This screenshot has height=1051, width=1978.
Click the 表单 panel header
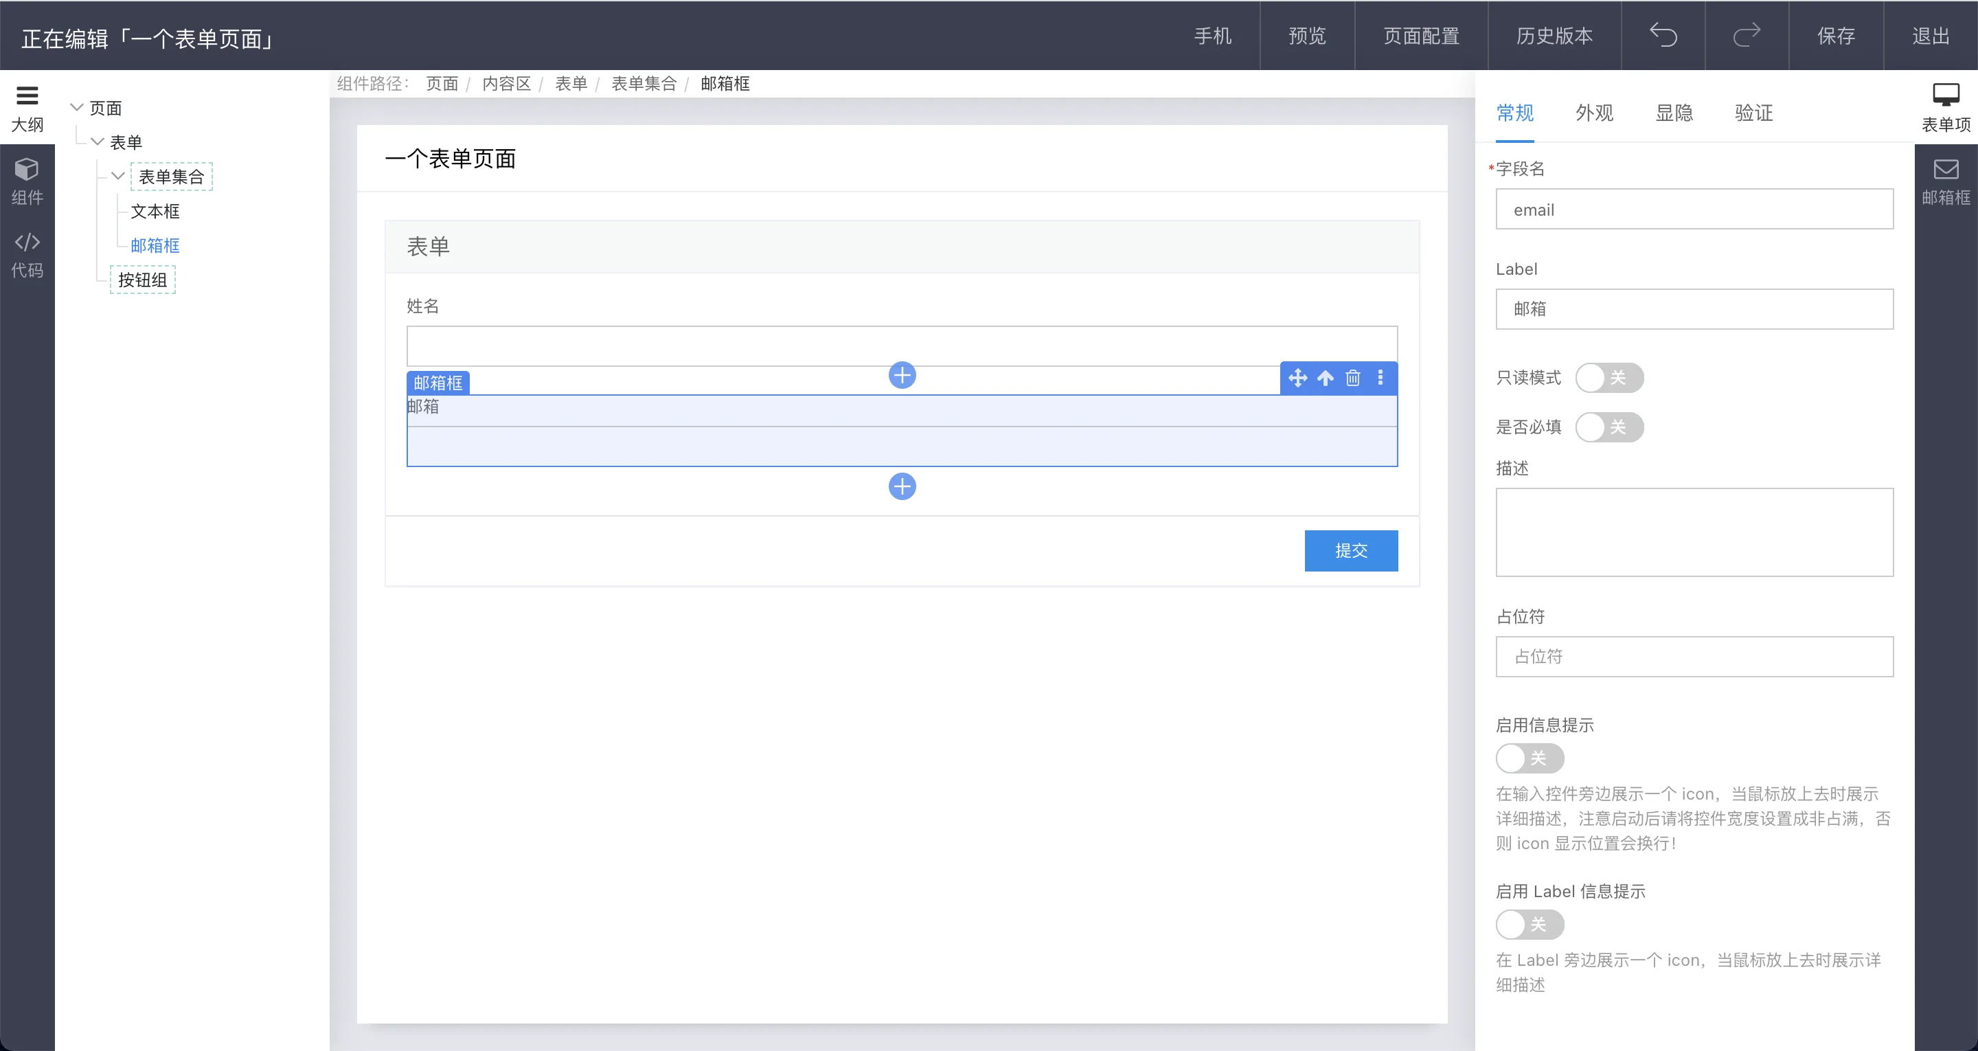902,247
